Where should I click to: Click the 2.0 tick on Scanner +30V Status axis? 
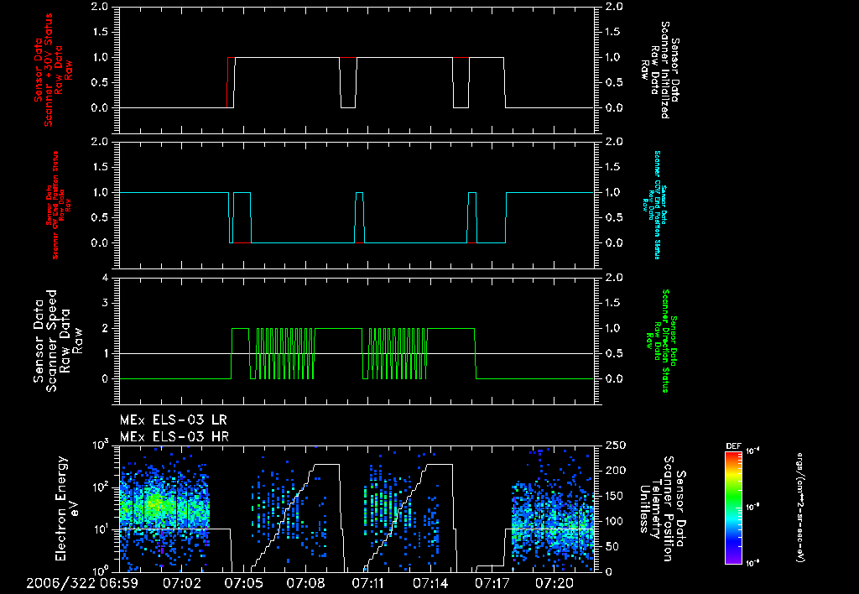click(x=99, y=7)
